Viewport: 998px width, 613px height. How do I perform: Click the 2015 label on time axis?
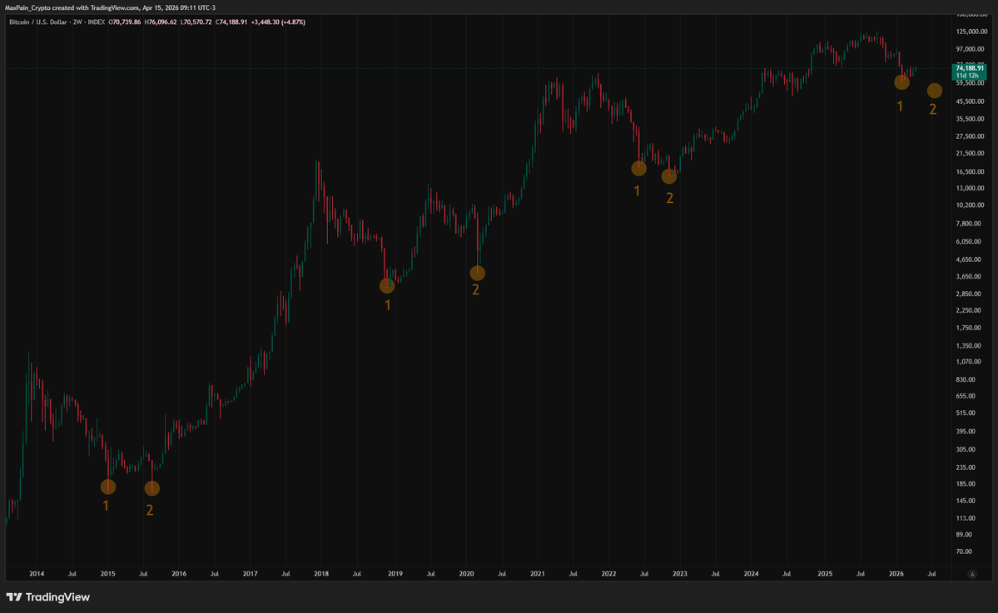[x=107, y=574]
